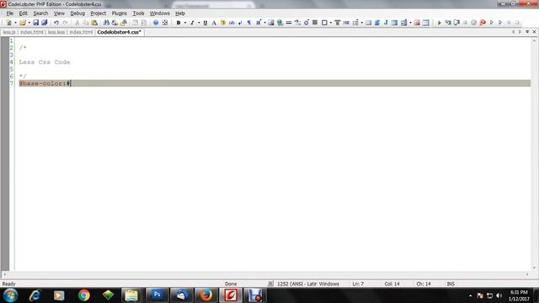
Task: Click the square border toolbar icon
Action: coord(324,23)
